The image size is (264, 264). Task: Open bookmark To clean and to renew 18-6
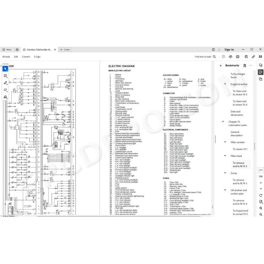tap(240, 103)
